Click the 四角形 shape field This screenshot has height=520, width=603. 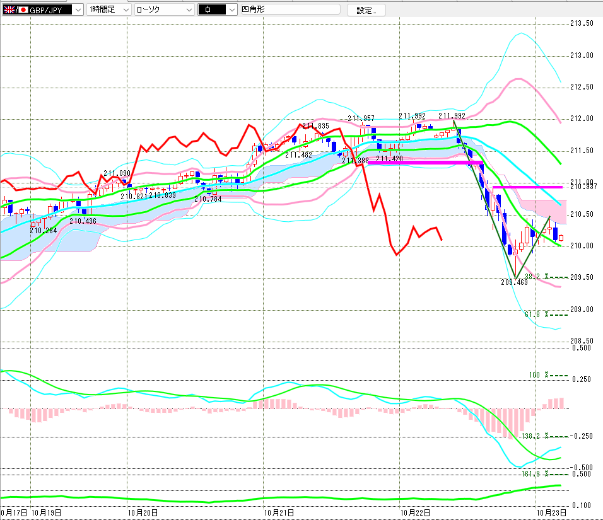click(290, 9)
